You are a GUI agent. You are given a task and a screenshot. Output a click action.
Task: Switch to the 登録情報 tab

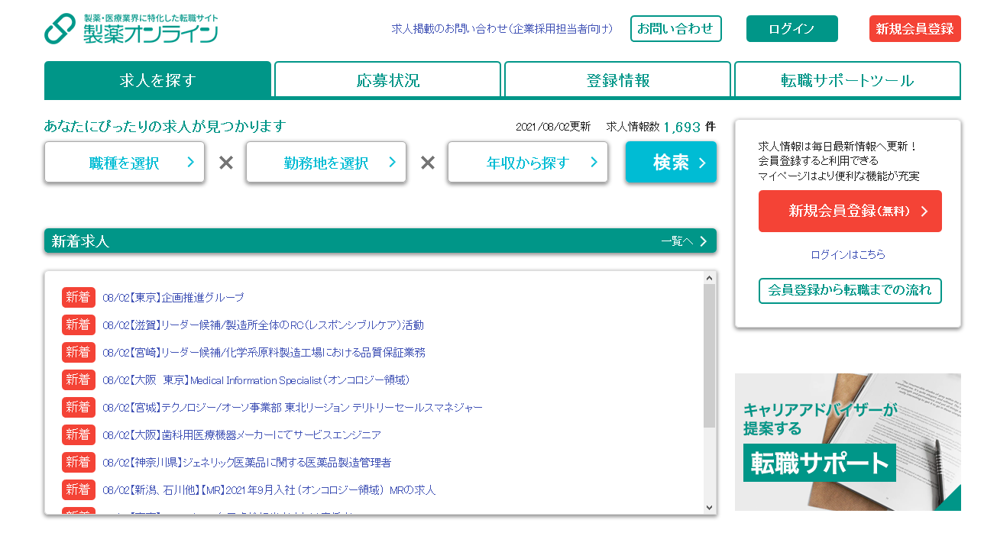point(617,79)
